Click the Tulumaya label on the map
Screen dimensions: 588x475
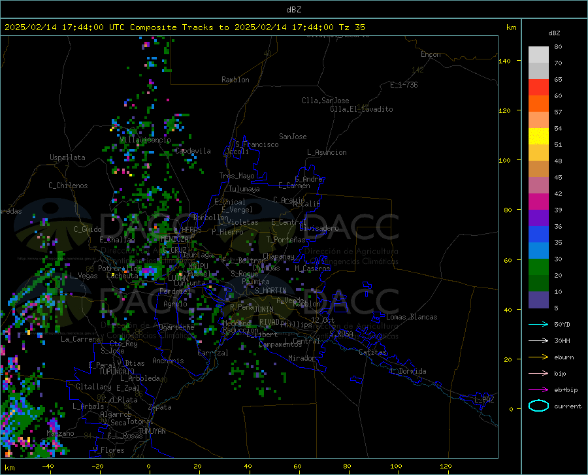[x=244, y=189]
